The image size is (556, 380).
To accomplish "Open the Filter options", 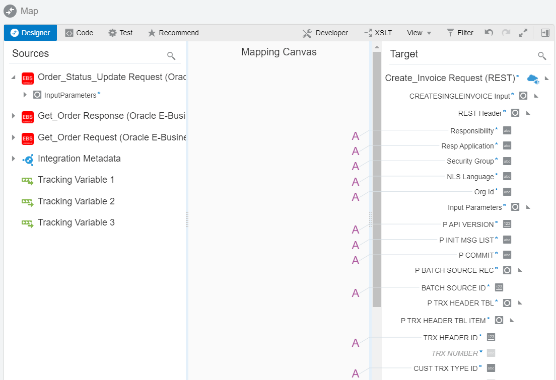I will 460,33.
